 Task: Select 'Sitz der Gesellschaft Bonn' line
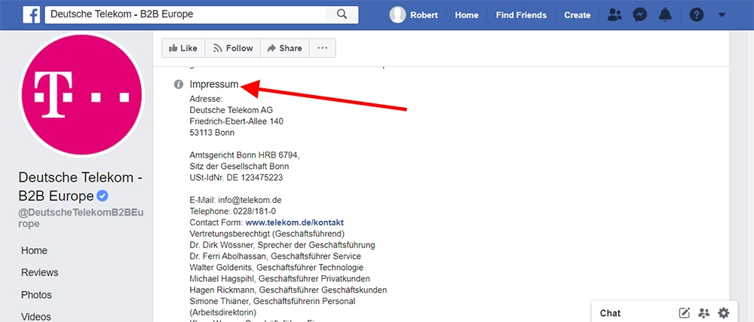240,167
